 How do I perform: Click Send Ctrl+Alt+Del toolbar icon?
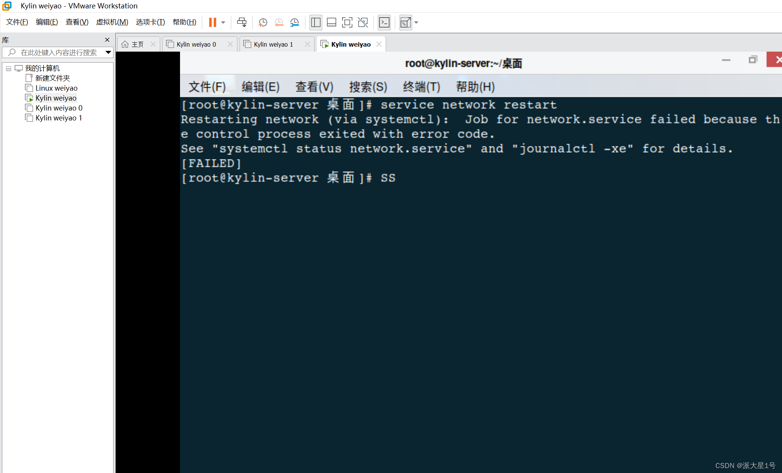[x=242, y=23]
